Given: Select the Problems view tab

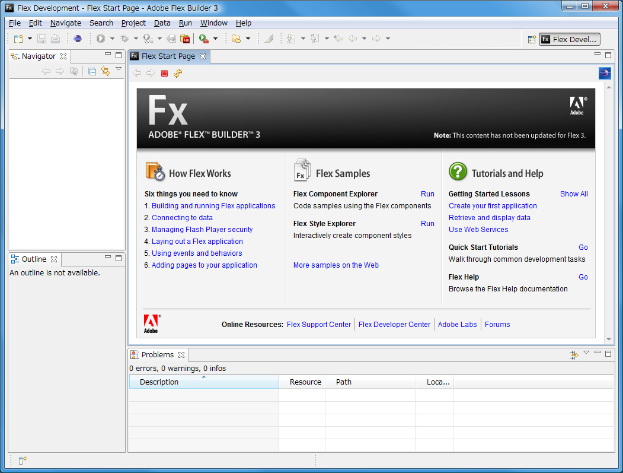Looking at the screenshot, I should [x=157, y=355].
